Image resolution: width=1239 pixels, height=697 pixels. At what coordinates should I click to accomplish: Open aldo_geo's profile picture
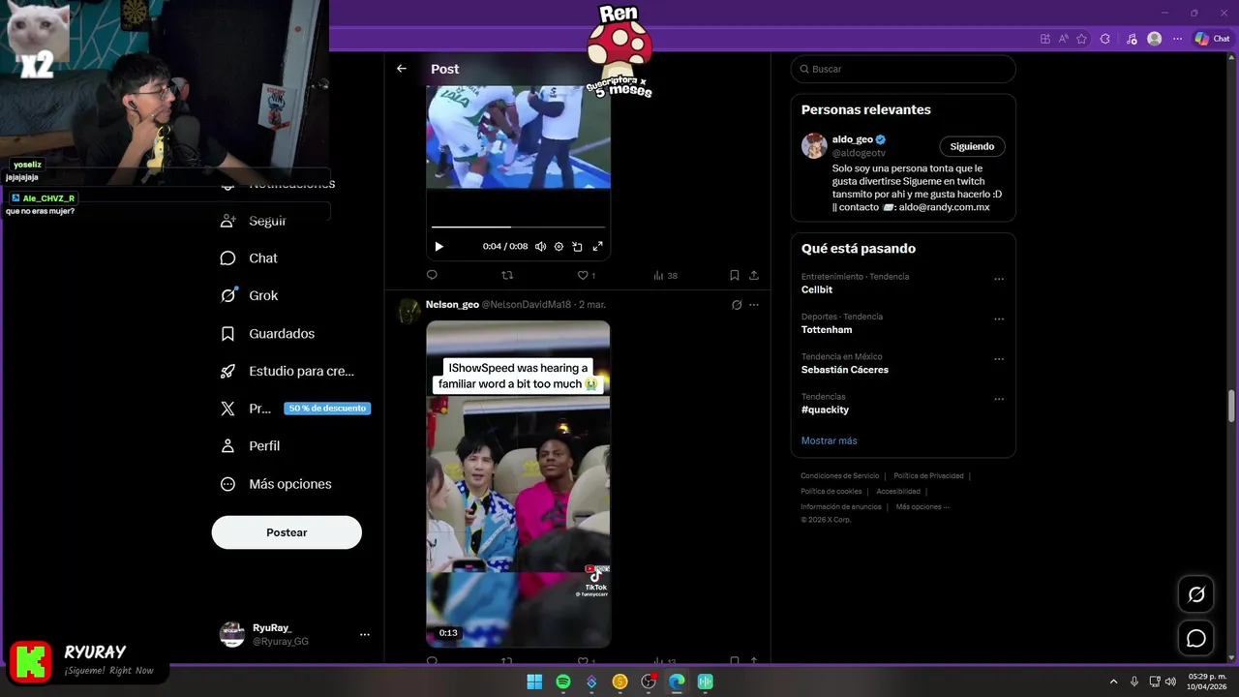(814, 146)
